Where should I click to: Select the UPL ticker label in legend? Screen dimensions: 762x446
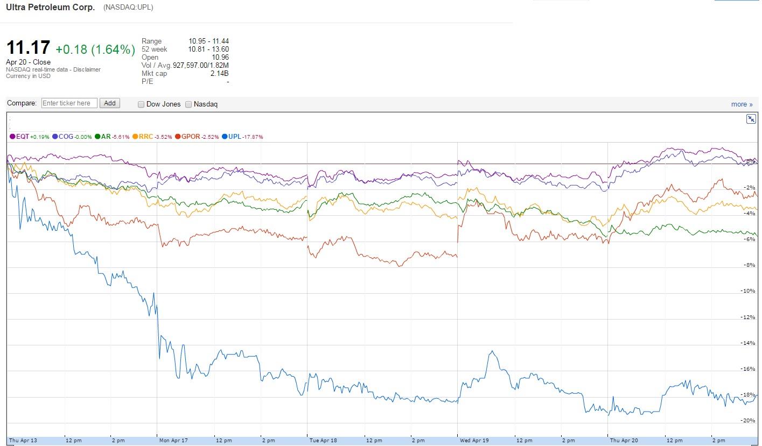235,137
